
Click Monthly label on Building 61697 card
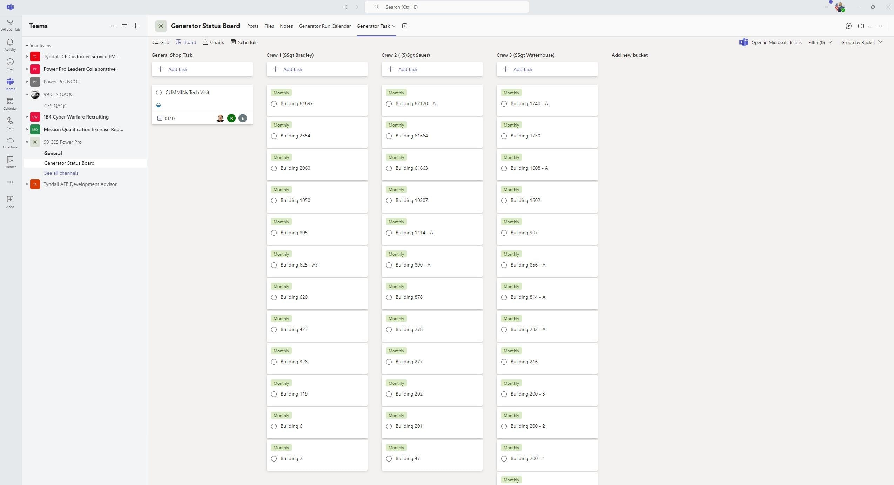(281, 93)
